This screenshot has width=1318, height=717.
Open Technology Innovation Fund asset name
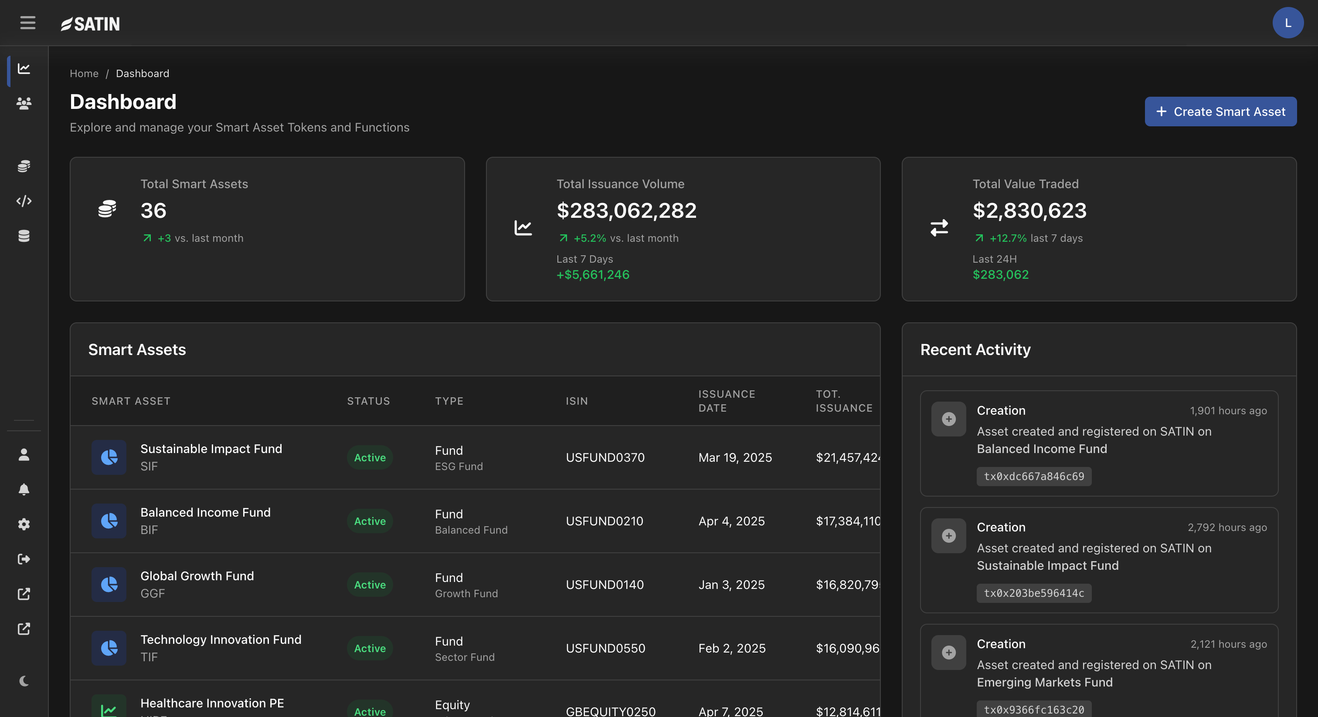221,639
